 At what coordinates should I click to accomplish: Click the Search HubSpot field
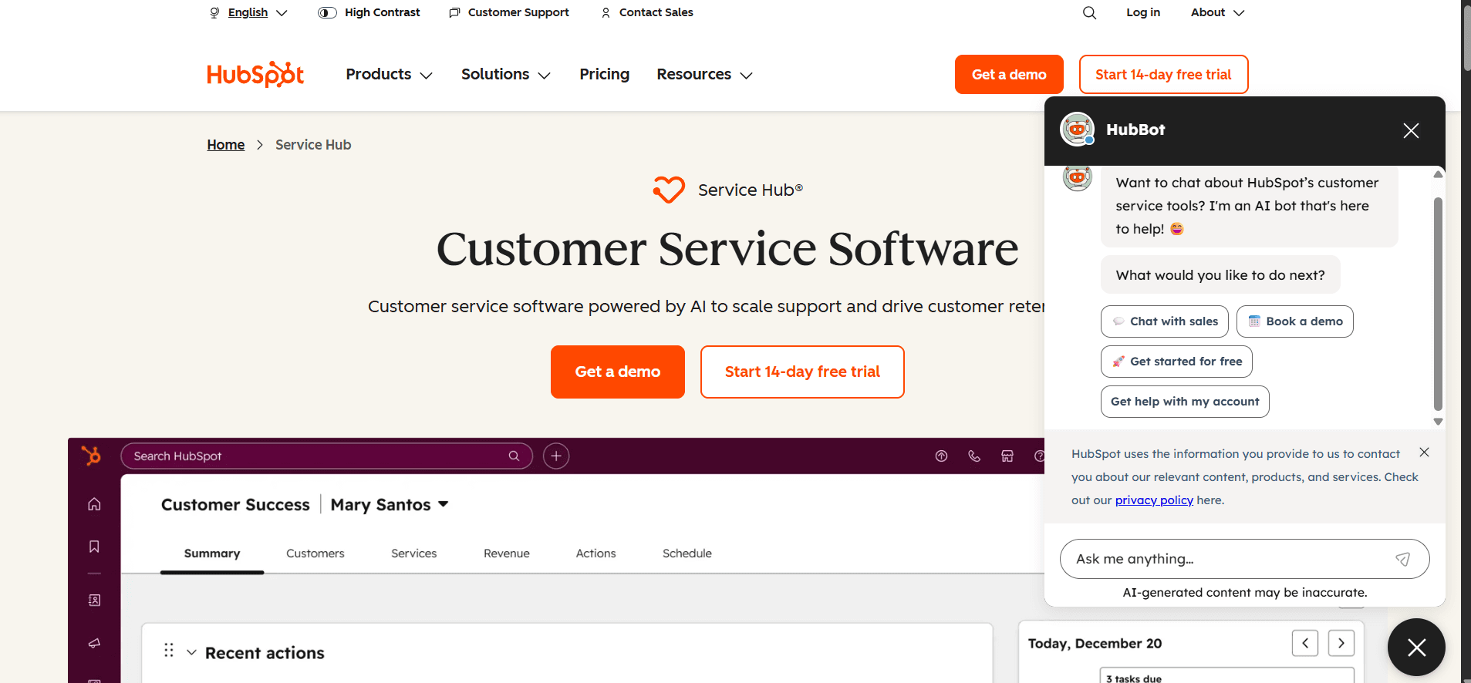tap(326, 456)
